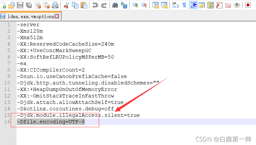256x145 pixels.
Task: Toggle synchronized horizontal scrolling
Action: coord(164,5)
